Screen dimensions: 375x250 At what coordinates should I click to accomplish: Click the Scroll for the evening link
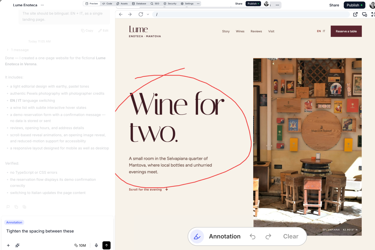coord(148,189)
